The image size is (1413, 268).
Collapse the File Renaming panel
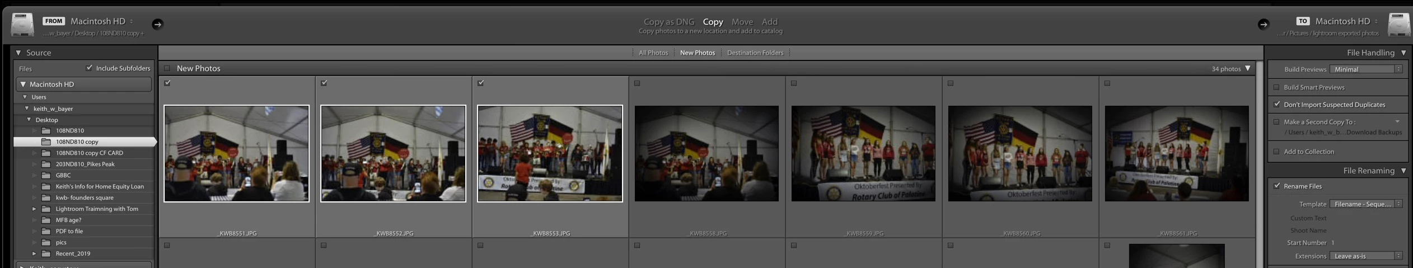[1403, 171]
